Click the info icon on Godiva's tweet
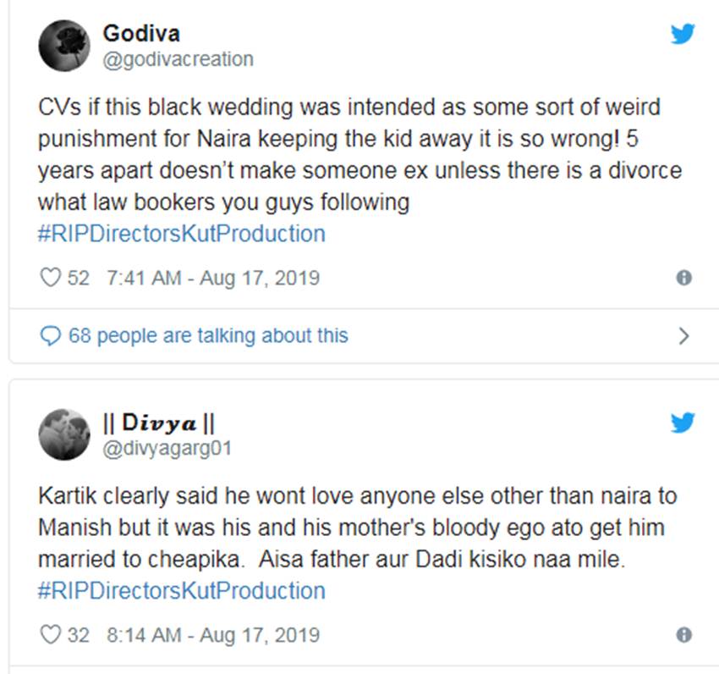The image size is (719, 674). 683,278
